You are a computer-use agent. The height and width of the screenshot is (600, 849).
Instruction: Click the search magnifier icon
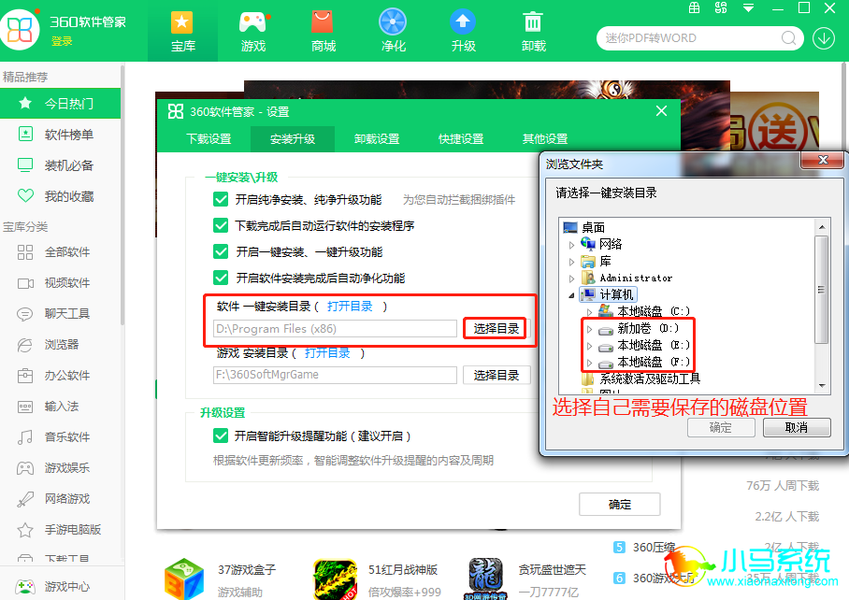click(788, 38)
